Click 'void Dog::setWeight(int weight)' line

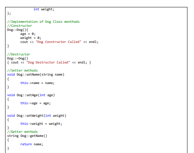click(x=37, y=116)
